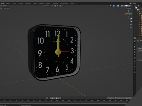Click the timeline play forward button
The image size is (142, 106).
tap(57, 98)
